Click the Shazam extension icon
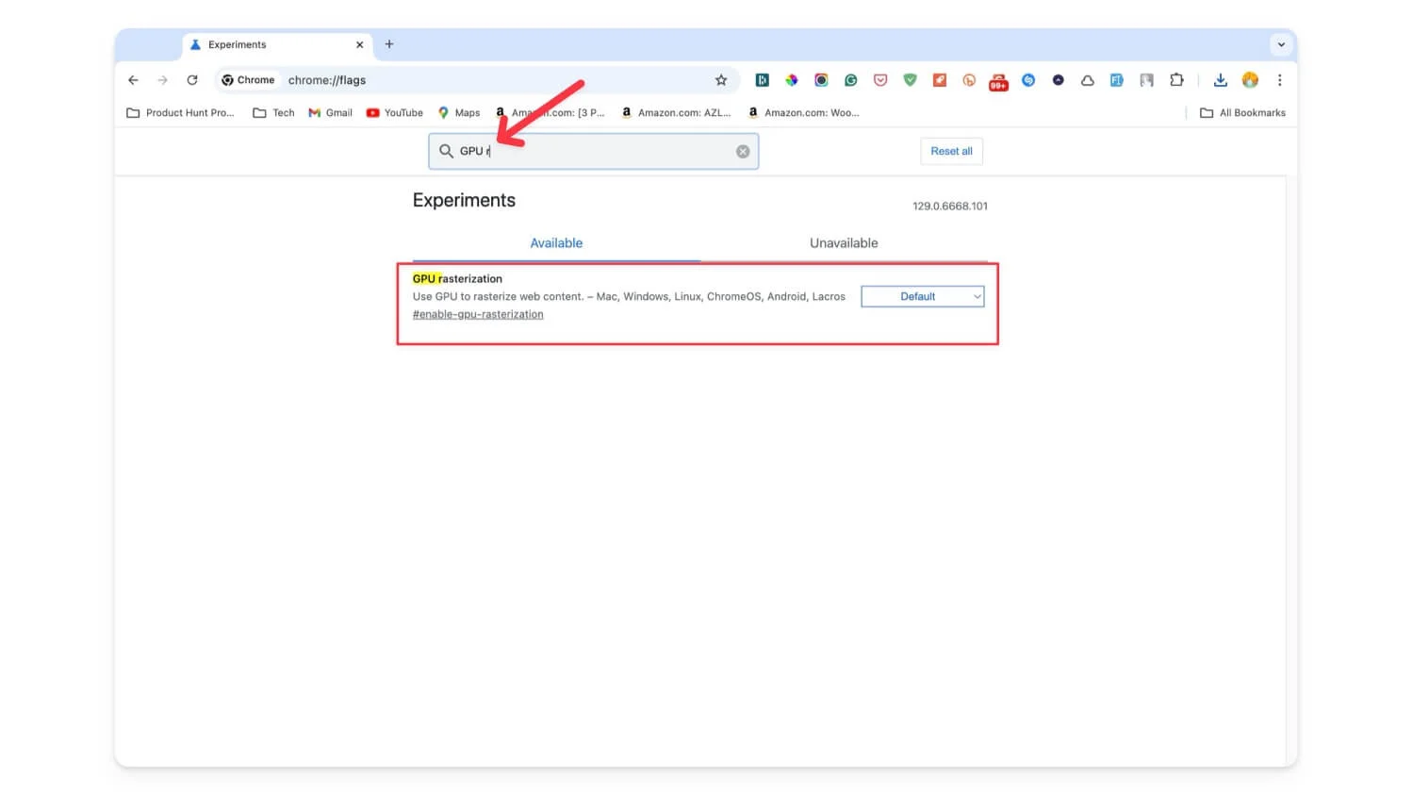Image resolution: width=1413 pixels, height=795 pixels. click(x=1028, y=80)
